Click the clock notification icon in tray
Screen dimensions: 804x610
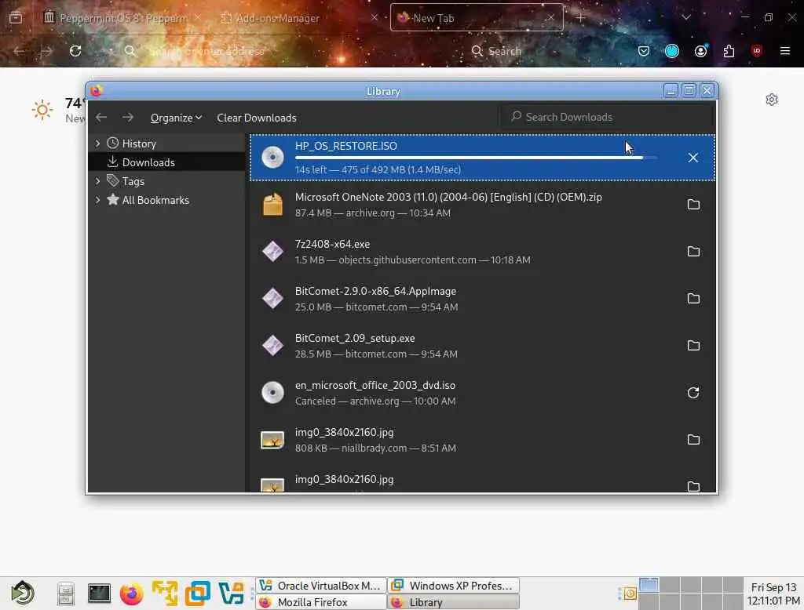630,593
